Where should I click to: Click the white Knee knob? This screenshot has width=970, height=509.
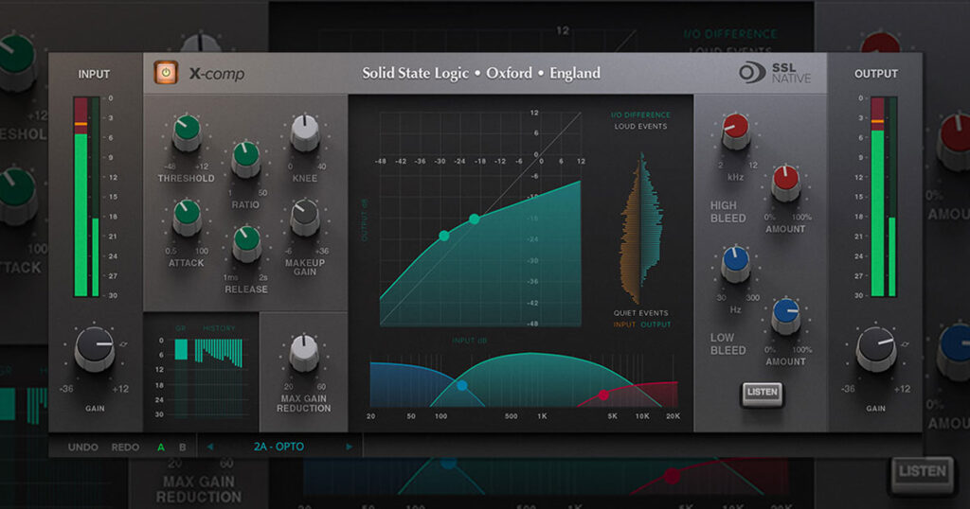tap(305, 132)
